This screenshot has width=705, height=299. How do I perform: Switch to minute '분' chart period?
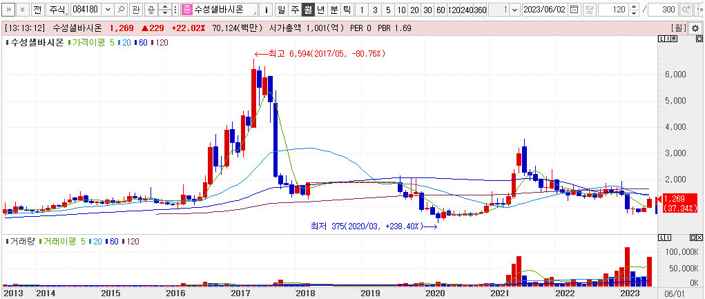click(x=334, y=10)
